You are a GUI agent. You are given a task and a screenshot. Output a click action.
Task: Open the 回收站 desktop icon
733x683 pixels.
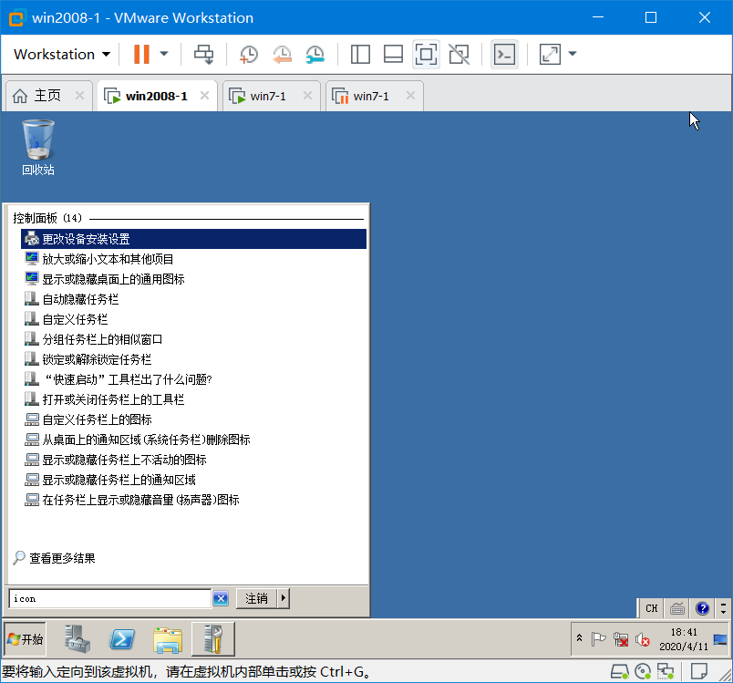pos(38,148)
